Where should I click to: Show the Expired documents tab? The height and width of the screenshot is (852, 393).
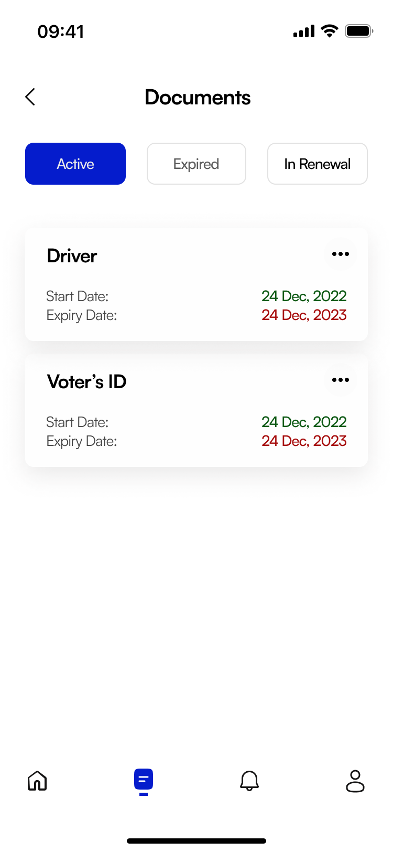pyautogui.click(x=196, y=164)
